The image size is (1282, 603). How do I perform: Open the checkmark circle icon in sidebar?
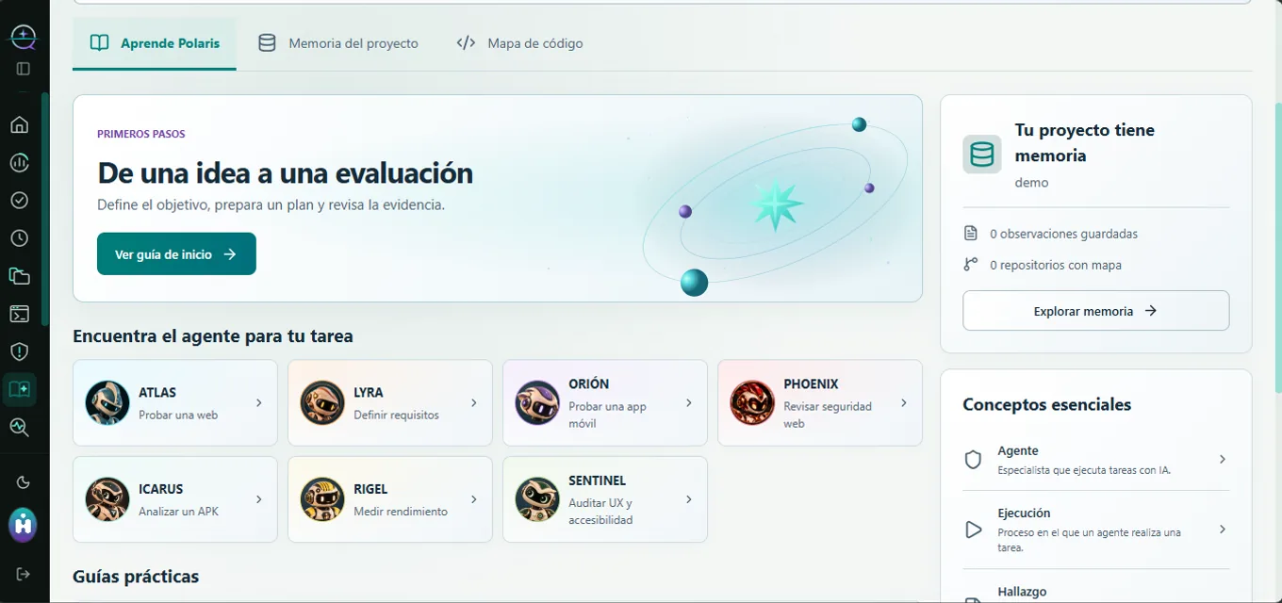[x=20, y=200]
